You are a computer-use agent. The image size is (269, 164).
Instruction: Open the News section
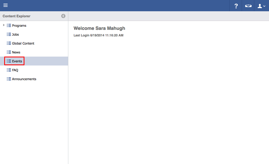[16, 52]
